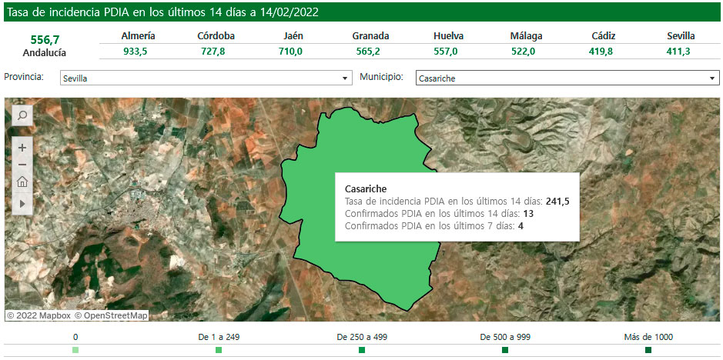Expand map tools with the arrow icon
Viewport: 723px width, 360px height.
point(22,202)
